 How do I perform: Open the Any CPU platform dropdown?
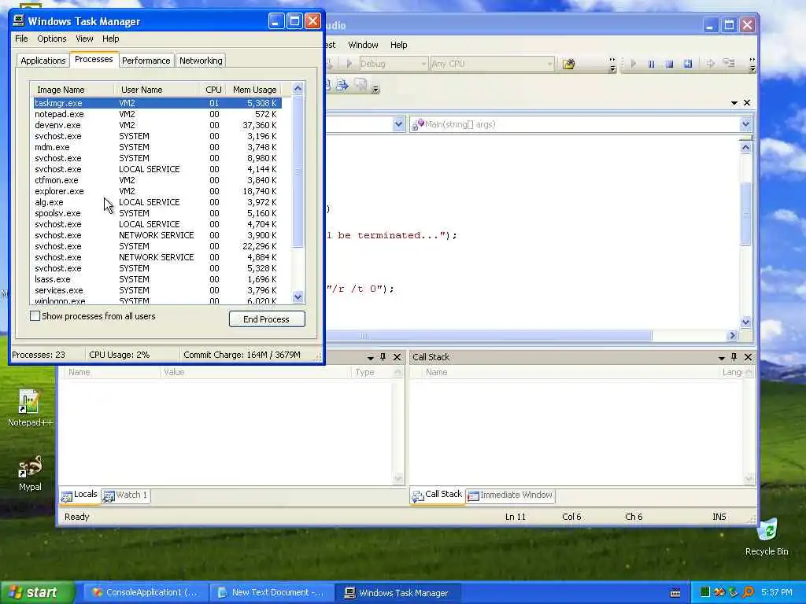click(492, 64)
